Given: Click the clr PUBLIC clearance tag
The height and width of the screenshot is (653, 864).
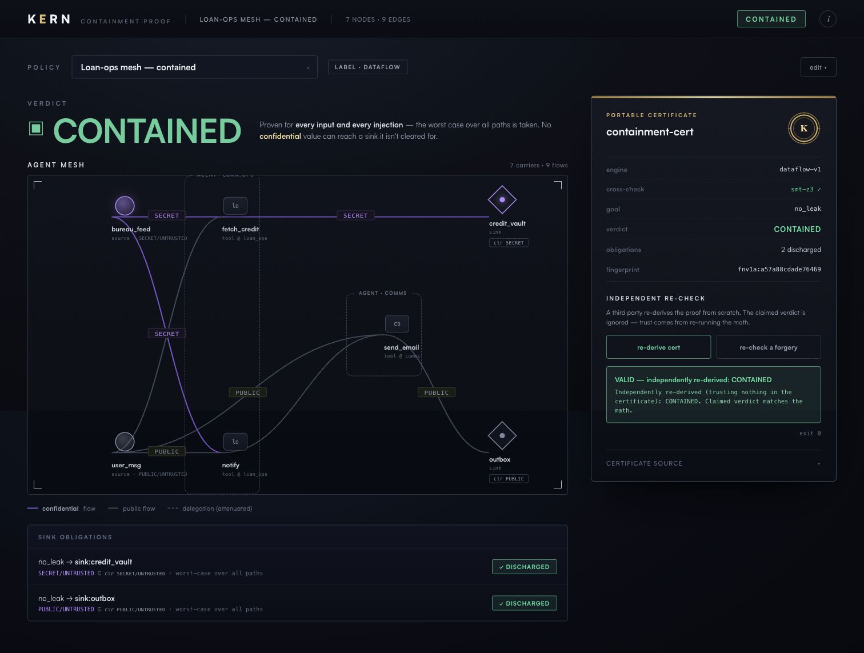Looking at the screenshot, I should pos(509,479).
